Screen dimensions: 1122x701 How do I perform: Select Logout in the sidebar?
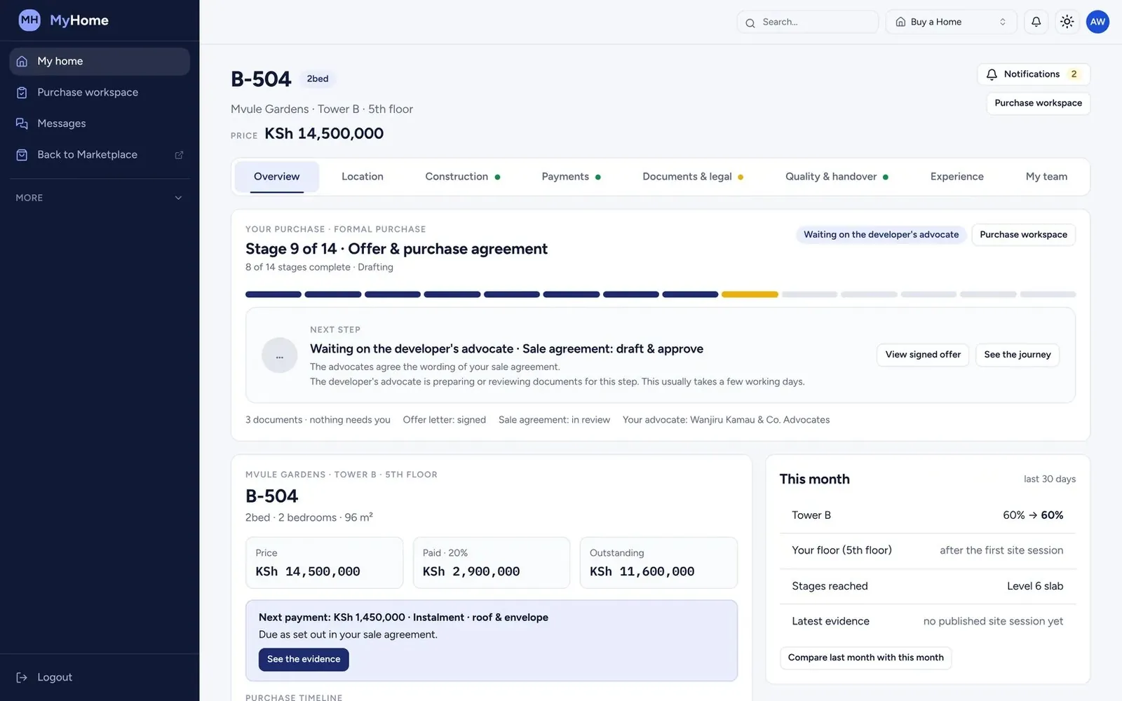click(x=100, y=677)
